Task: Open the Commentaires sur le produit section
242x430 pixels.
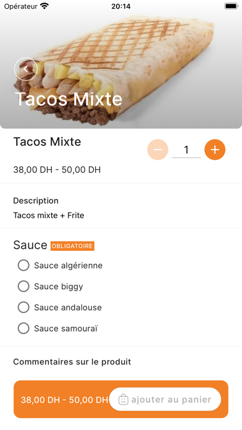Action: point(72,361)
